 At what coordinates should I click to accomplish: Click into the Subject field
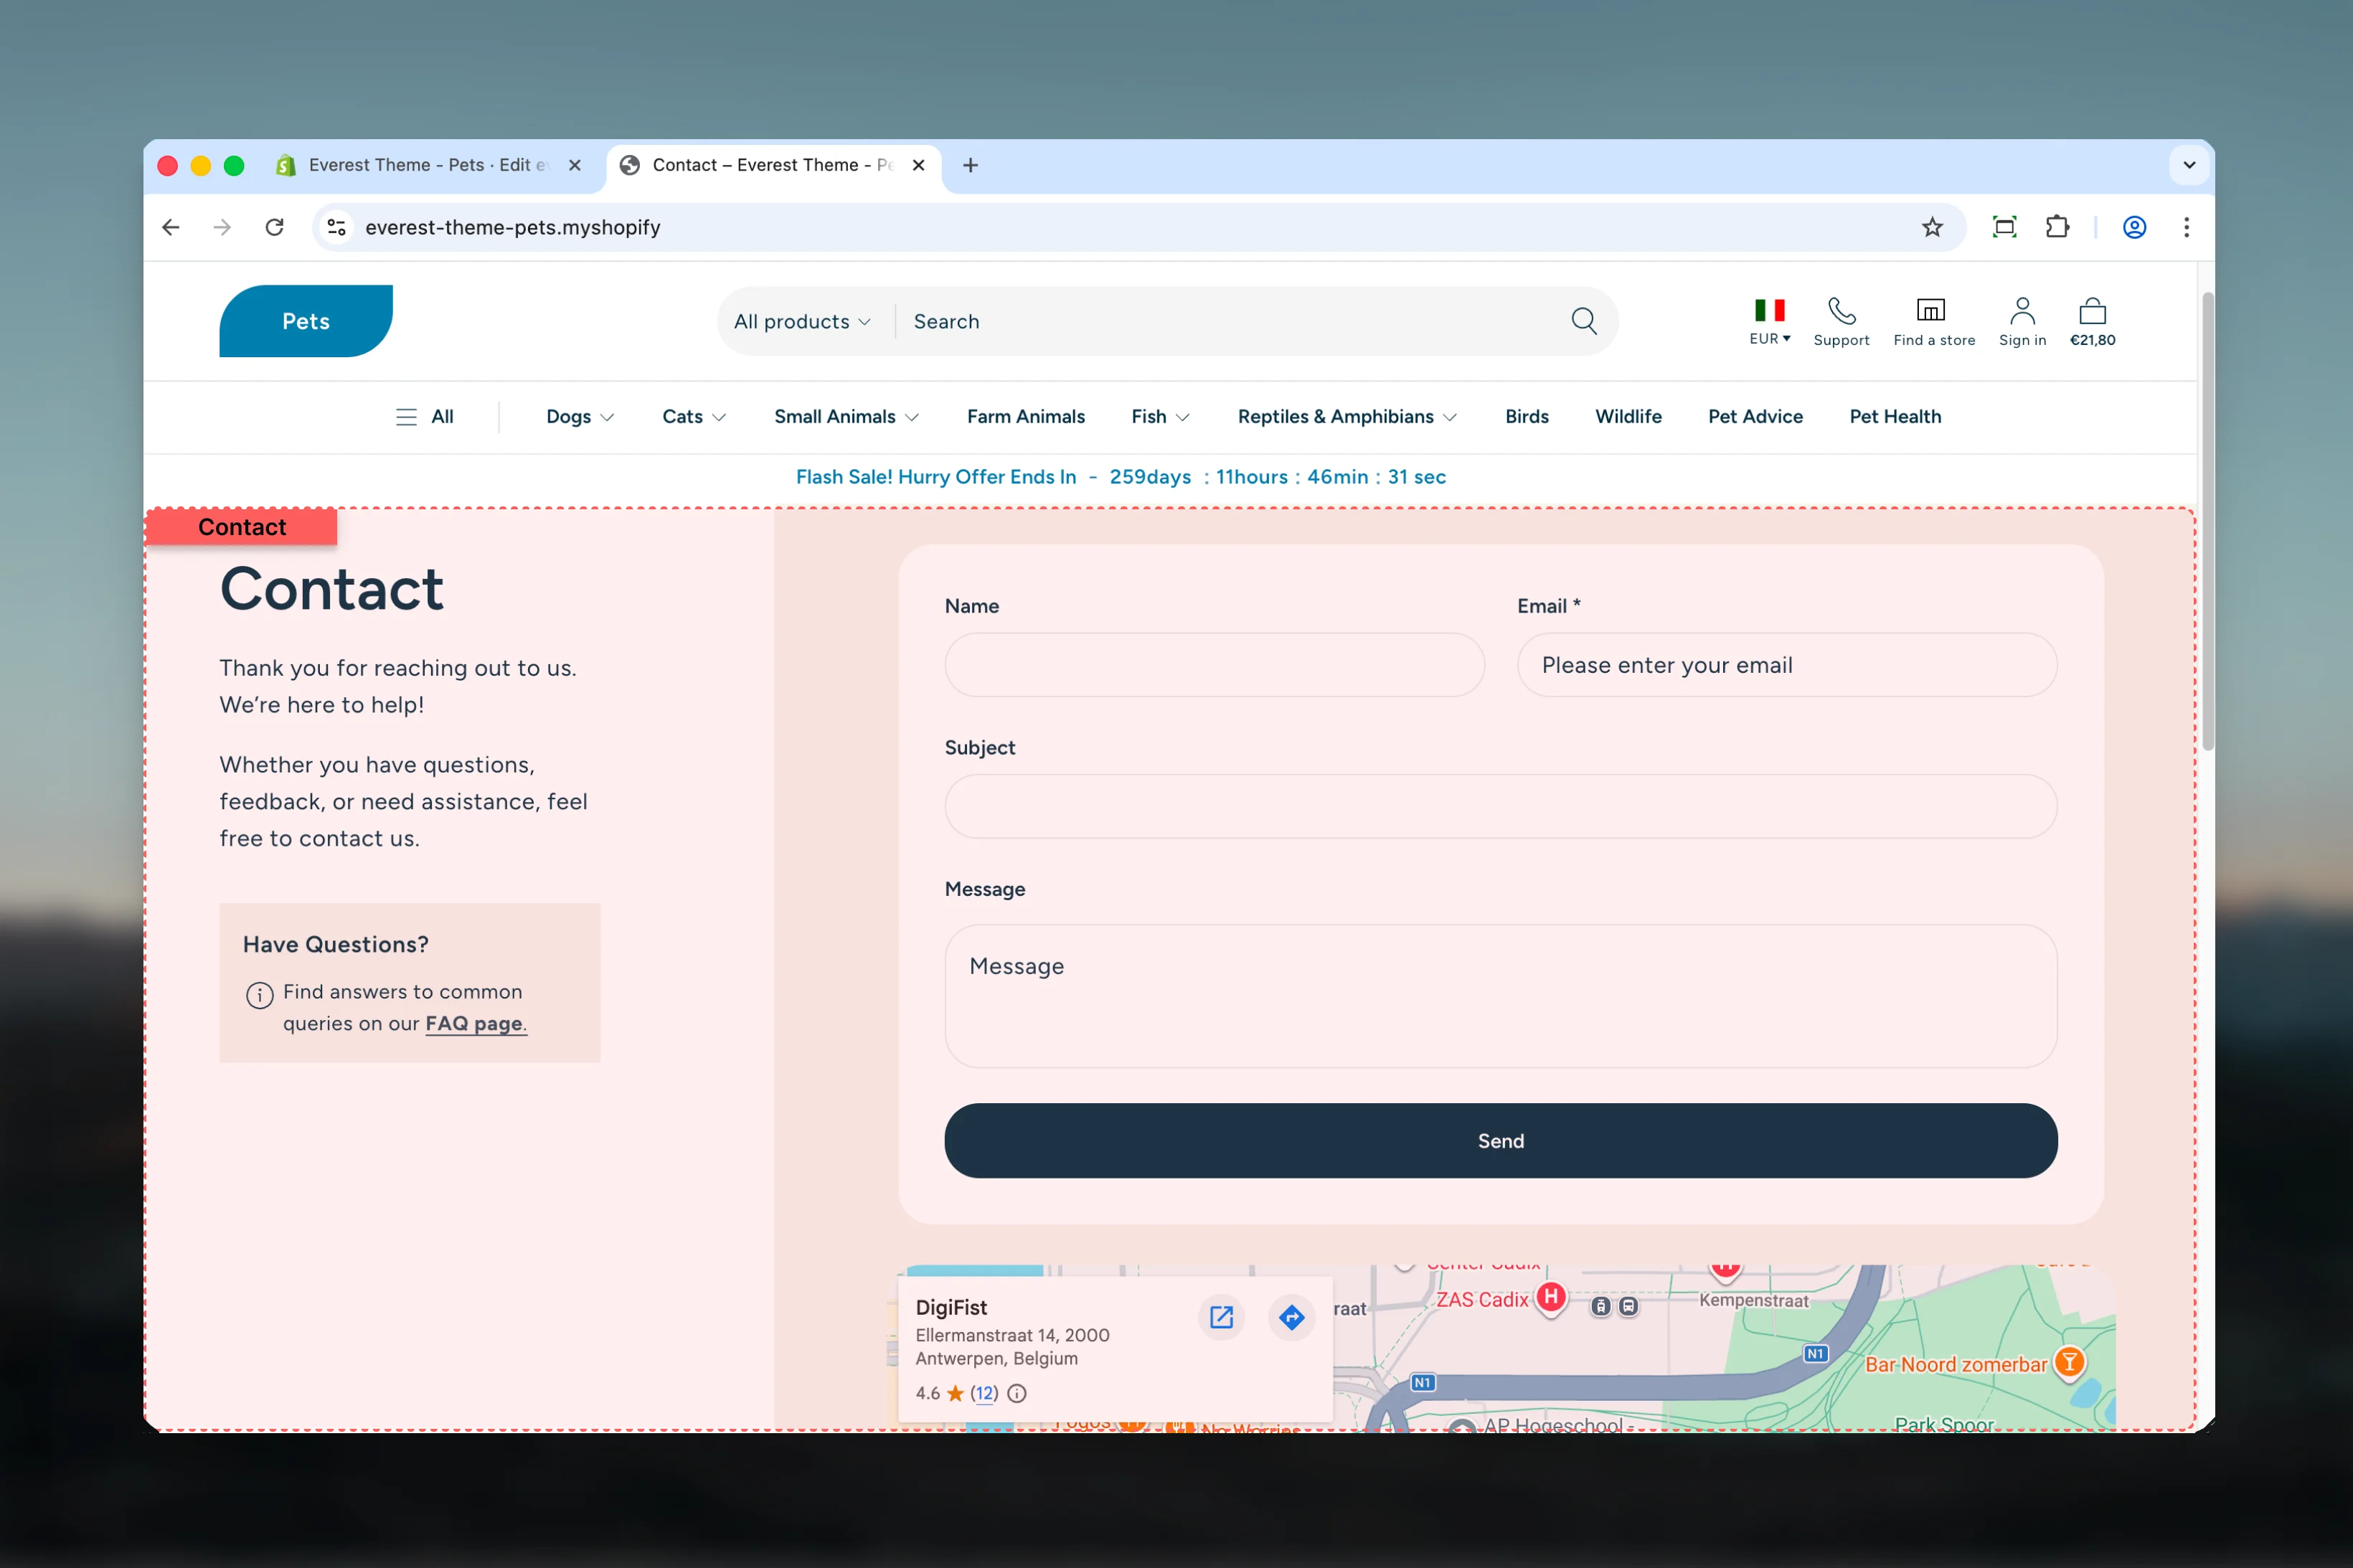[1500, 806]
